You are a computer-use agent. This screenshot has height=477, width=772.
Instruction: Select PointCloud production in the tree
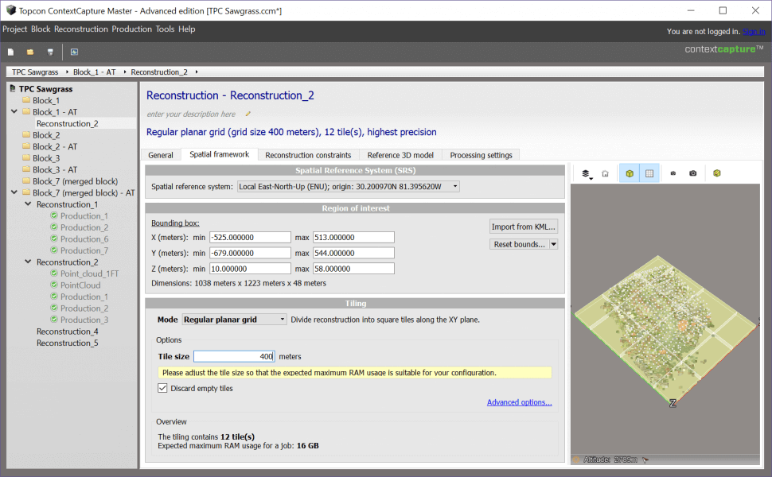(x=80, y=285)
